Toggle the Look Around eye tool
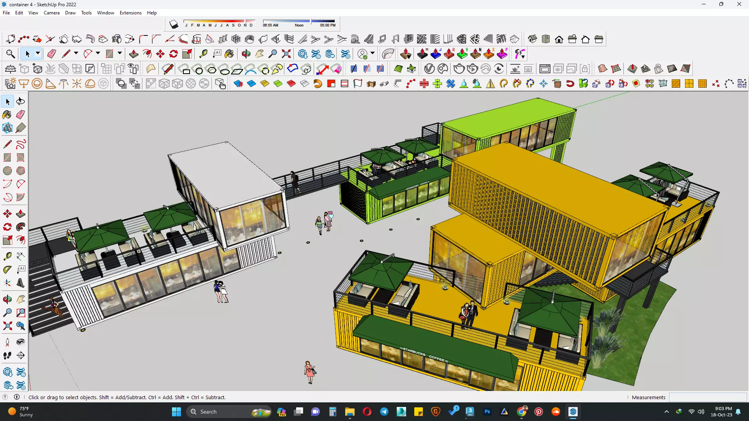749x421 pixels. point(21,342)
